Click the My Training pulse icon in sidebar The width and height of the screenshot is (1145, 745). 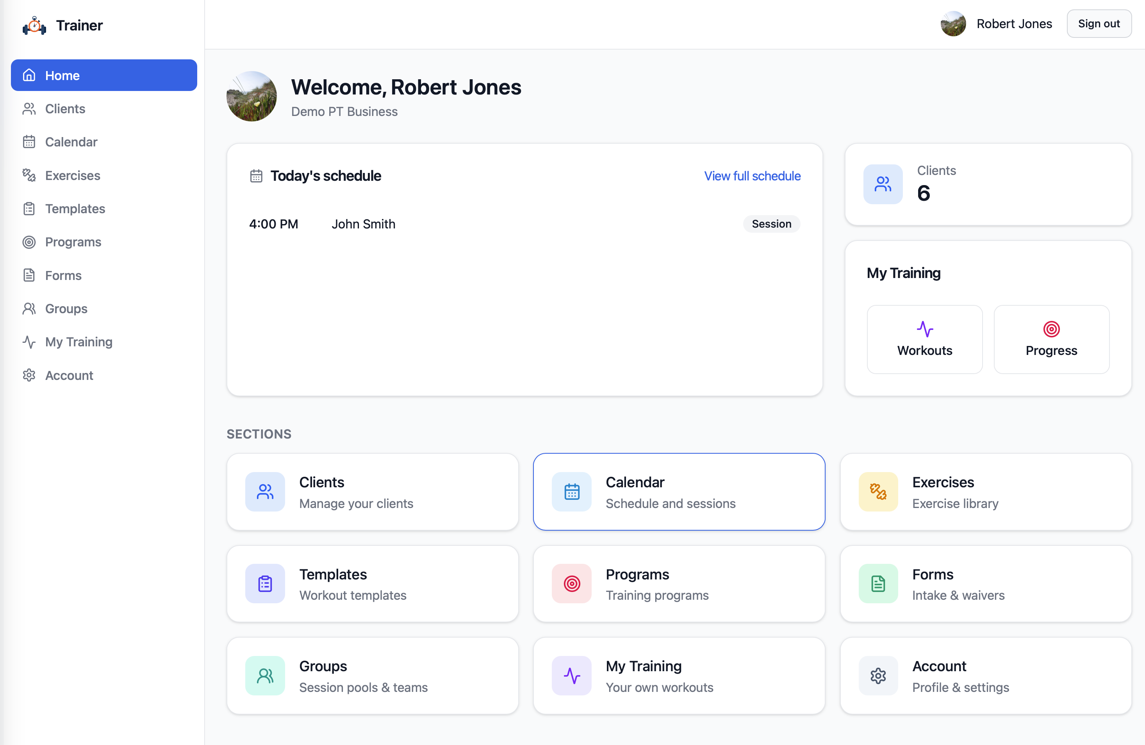click(29, 342)
